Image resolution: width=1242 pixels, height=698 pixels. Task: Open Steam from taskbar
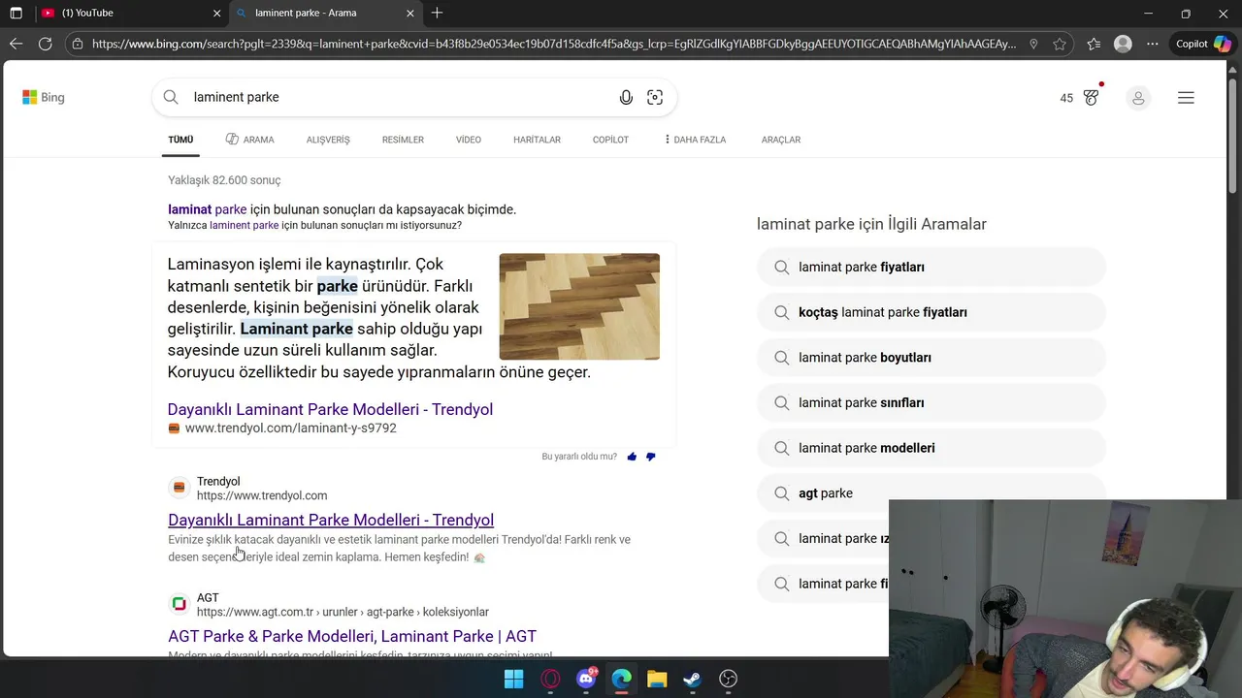pyautogui.click(x=693, y=679)
